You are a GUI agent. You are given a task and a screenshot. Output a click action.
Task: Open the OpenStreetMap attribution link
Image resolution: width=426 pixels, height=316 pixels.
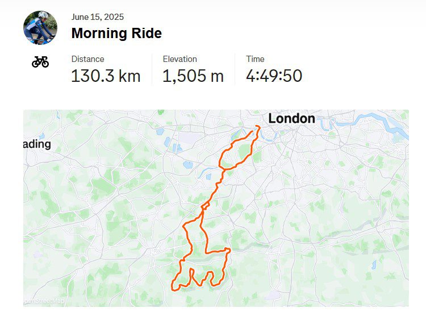[44, 301]
